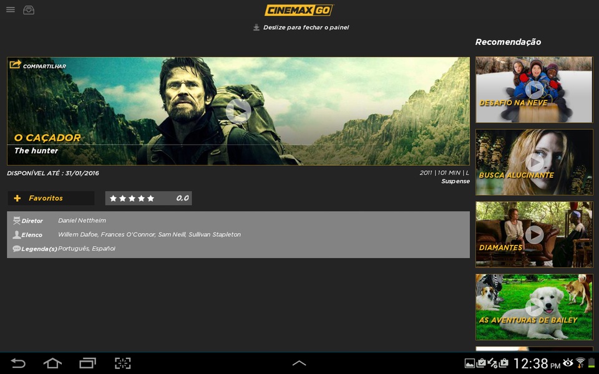
Task: Click the 0.0 rating value
Action: [x=183, y=198]
